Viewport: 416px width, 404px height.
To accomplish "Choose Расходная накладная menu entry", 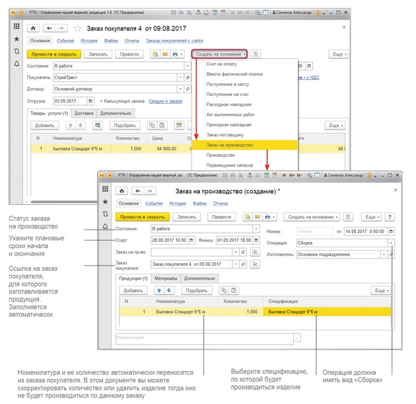I will coord(244,104).
